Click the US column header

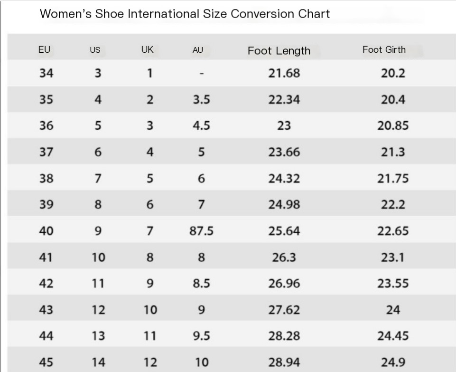pyautogui.click(x=95, y=50)
